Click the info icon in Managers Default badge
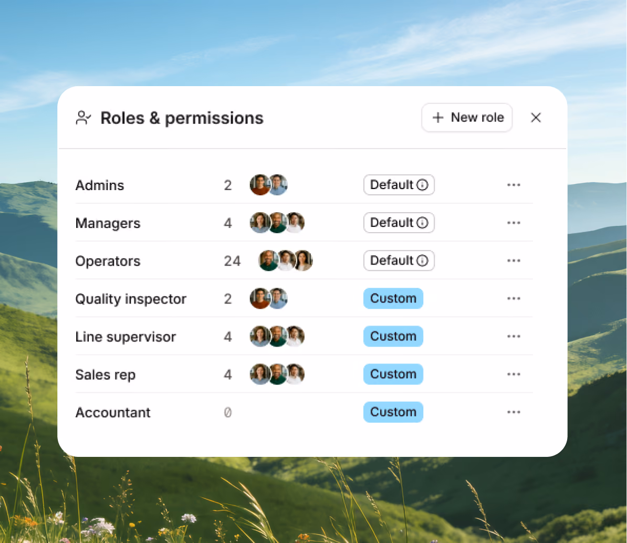 point(422,223)
